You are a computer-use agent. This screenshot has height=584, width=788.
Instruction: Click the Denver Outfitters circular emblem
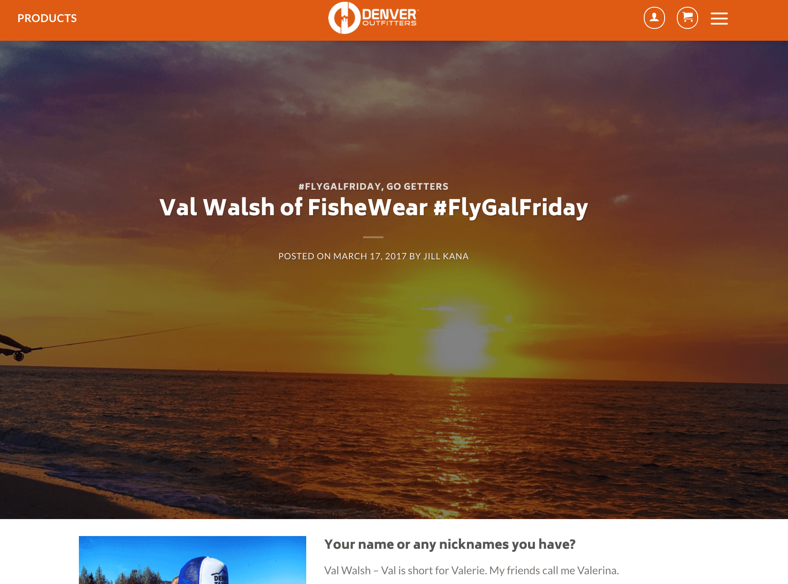[x=344, y=18]
